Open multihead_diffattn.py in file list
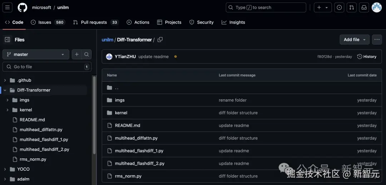This screenshot has width=386, height=185. (136, 138)
